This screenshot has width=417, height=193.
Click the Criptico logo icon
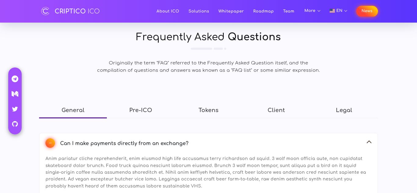pyautogui.click(x=45, y=11)
